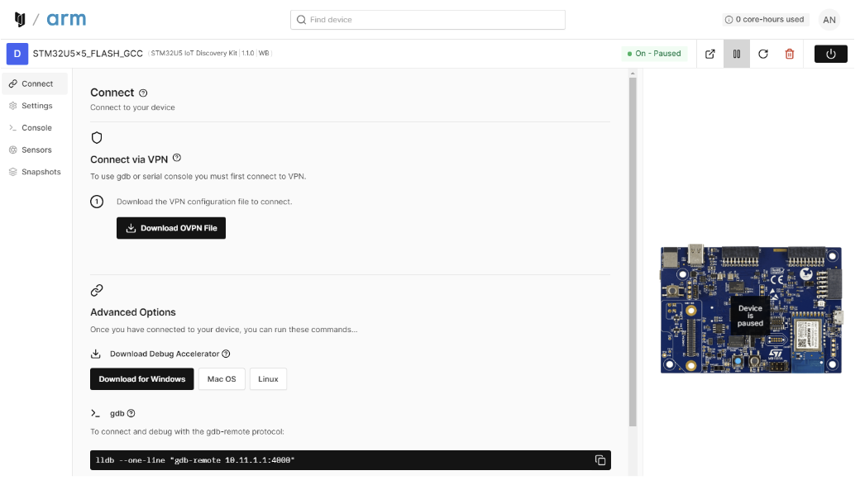
Task: Show Debug Accelerator help tooltip
Action: pyautogui.click(x=226, y=354)
